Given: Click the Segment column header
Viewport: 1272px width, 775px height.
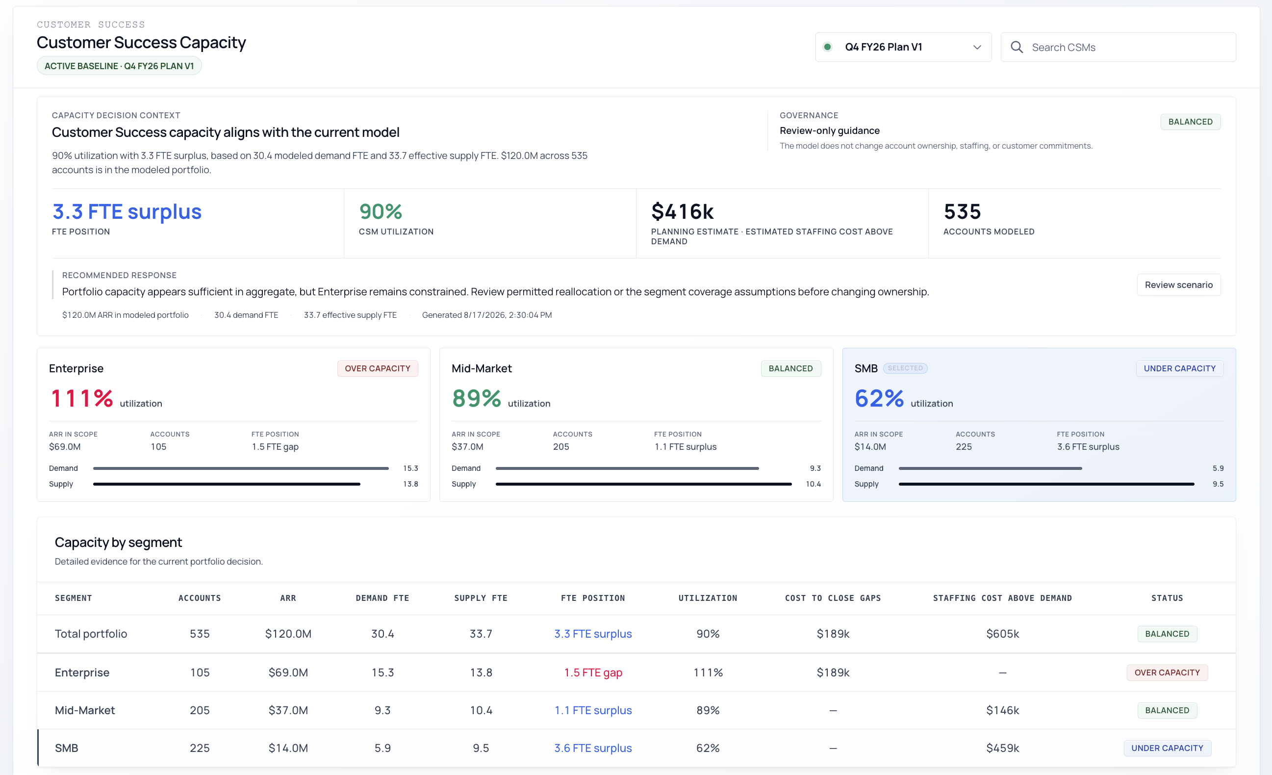Looking at the screenshot, I should coord(73,598).
